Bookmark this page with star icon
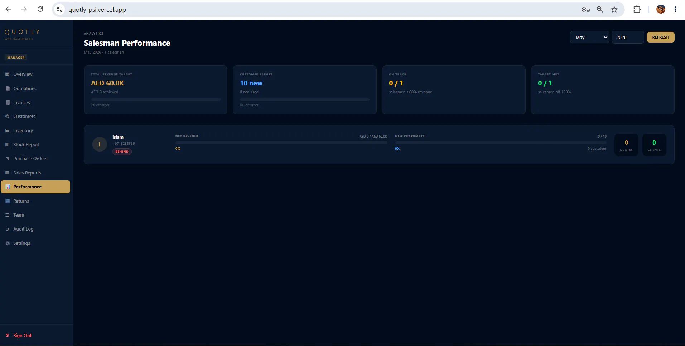The image size is (685, 346). pos(614,10)
